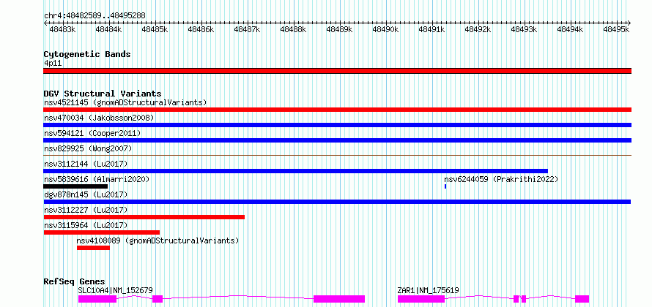Click the nsv5839616 (Almarri2020) label
The image size is (652, 307).
pos(97,179)
